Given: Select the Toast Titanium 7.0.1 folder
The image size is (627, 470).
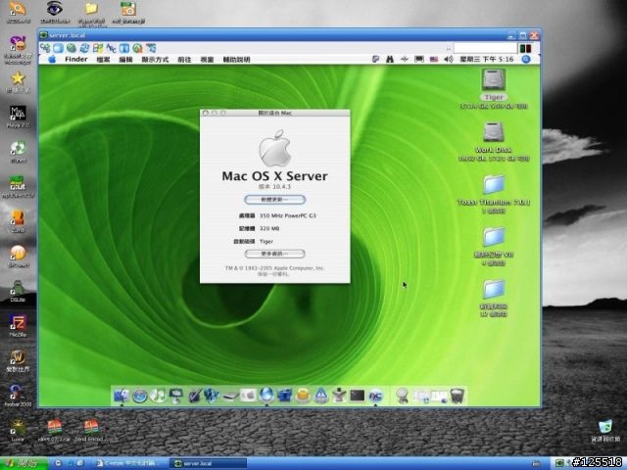Looking at the screenshot, I should [x=494, y=184].
